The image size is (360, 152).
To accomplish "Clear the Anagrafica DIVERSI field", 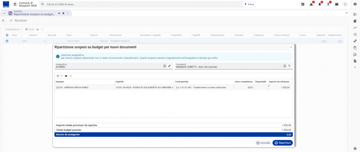I will click(x=165, y=66).
